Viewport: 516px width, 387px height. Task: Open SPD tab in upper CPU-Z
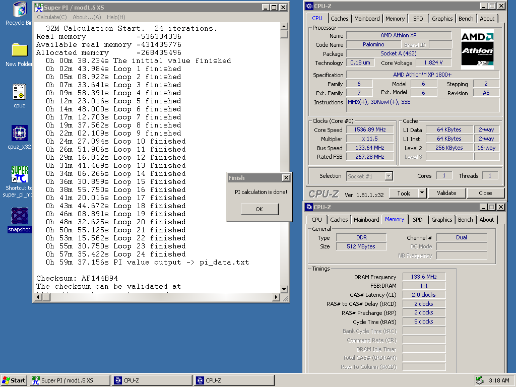418,19
